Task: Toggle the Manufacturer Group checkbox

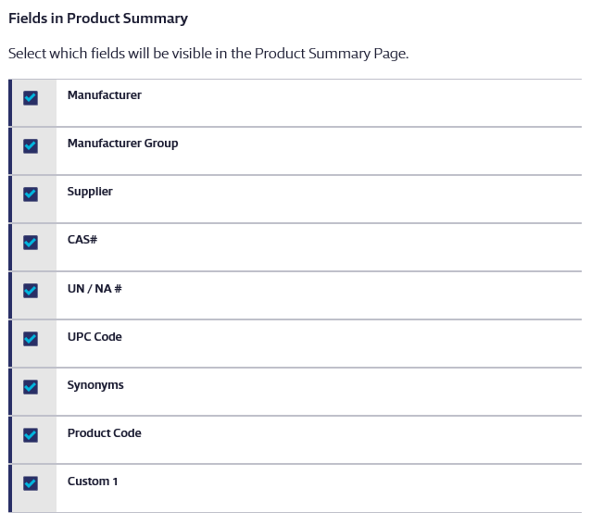Action: tap(31, 146)
